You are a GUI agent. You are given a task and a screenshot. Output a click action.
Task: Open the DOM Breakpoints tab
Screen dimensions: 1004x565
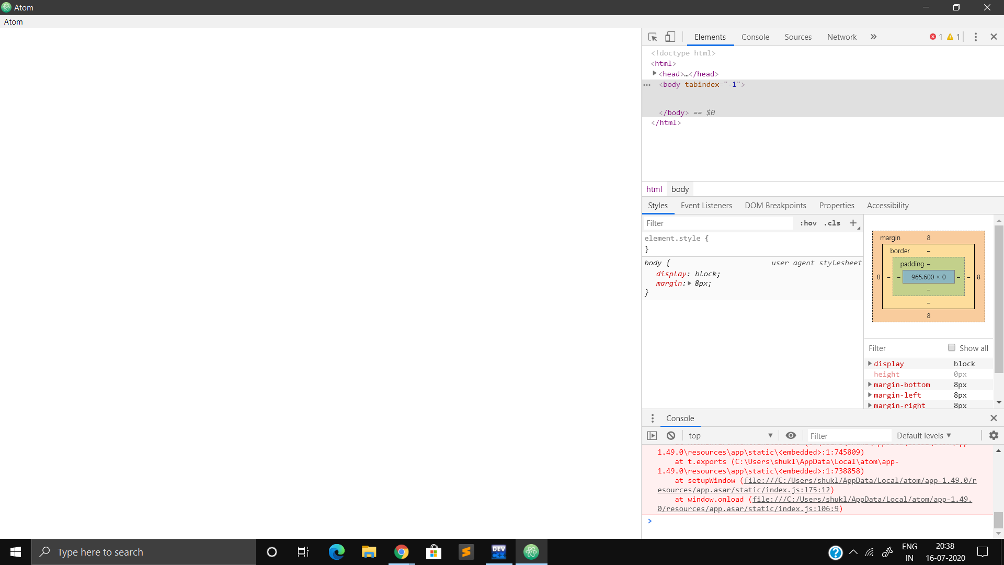click(x=775, y=206)
